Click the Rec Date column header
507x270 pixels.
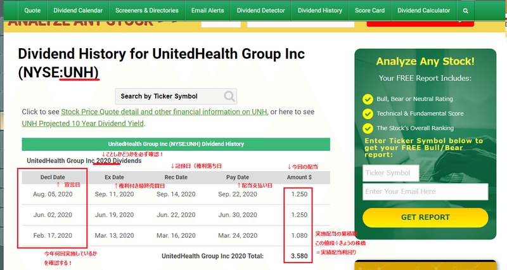pyautogui.click(x=176, y=177)
